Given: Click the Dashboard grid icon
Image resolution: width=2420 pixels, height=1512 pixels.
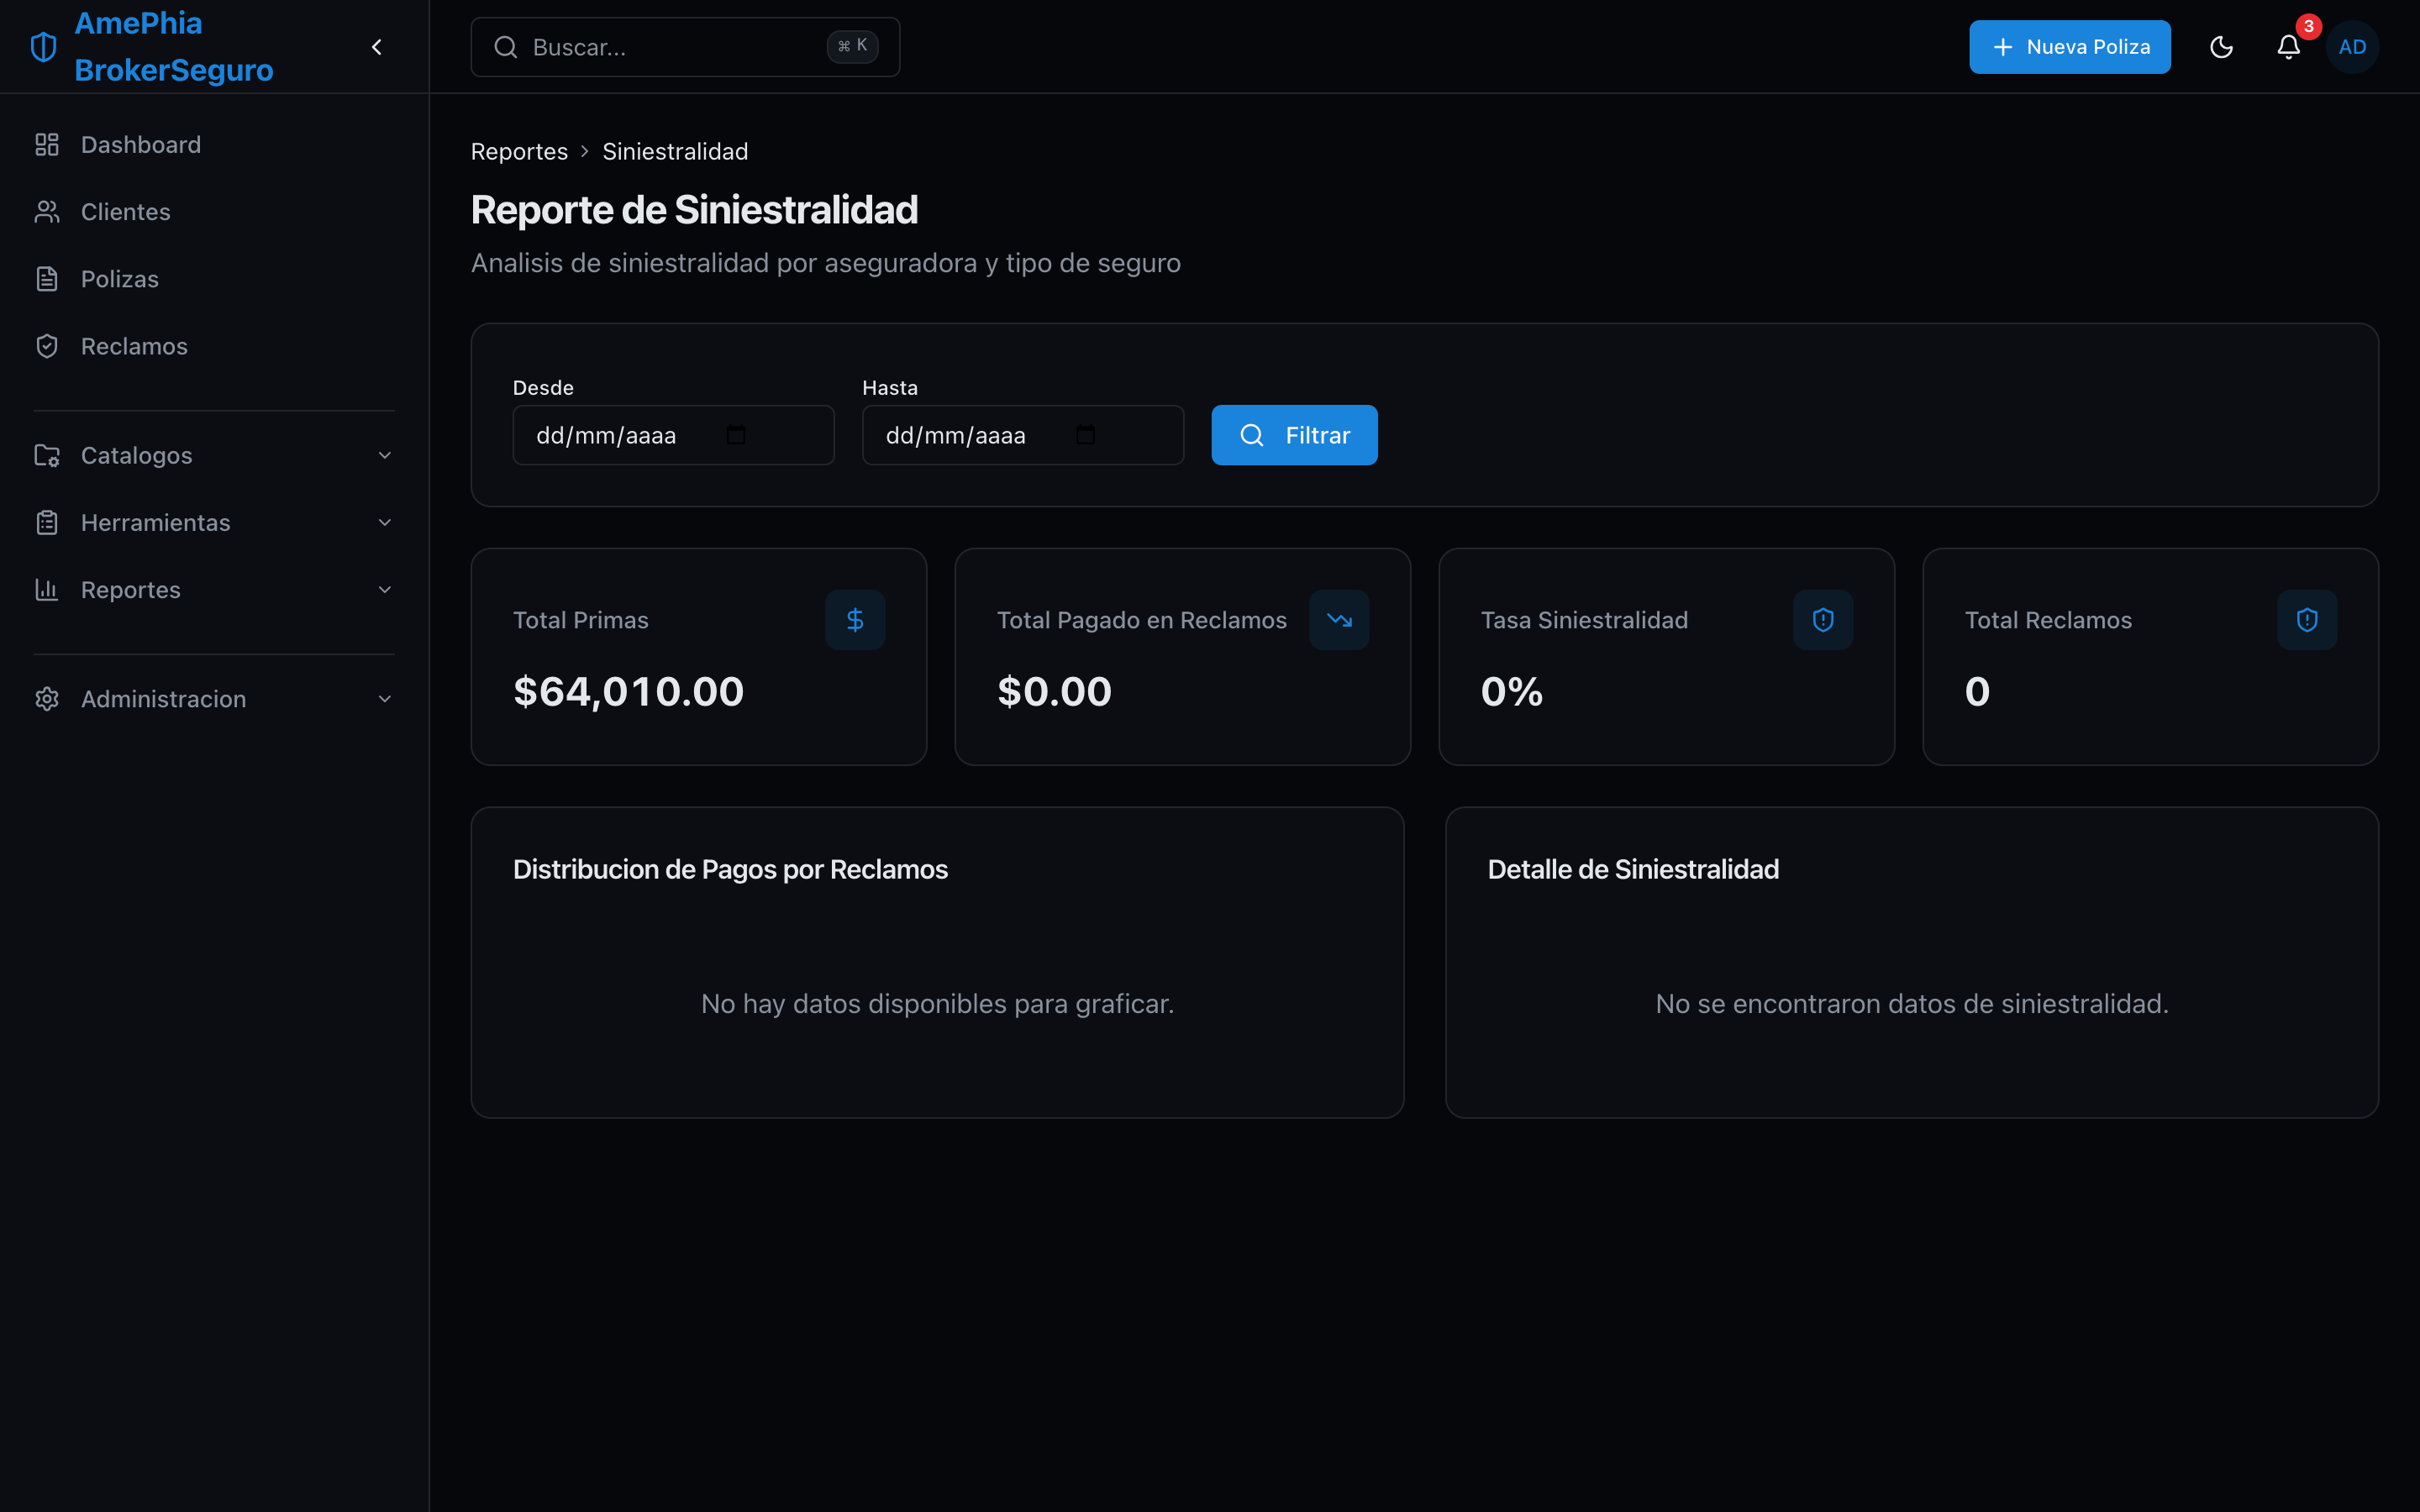Looking at the screenshot, I should (x=47, y=145).
